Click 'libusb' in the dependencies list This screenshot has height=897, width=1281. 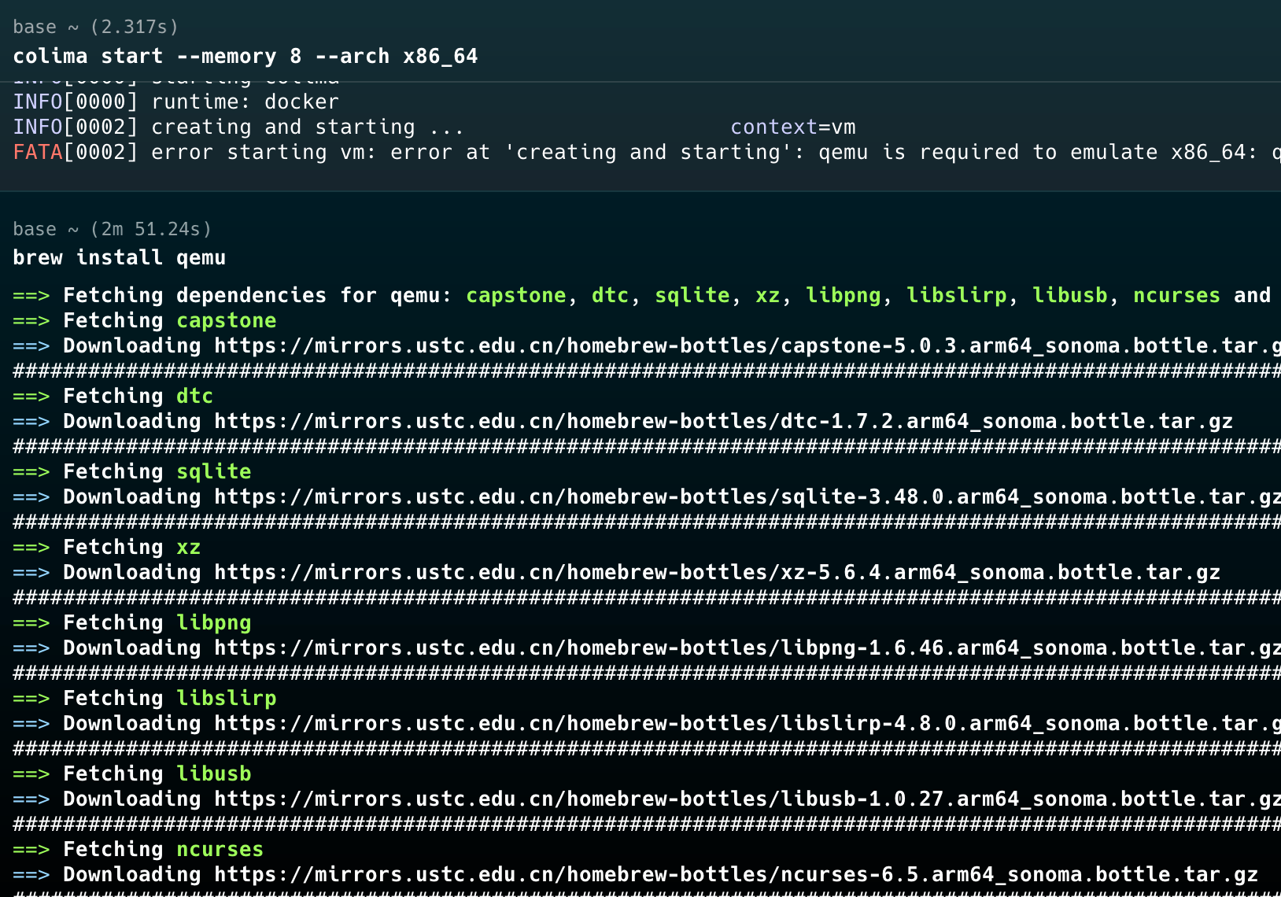(1070, 295)
